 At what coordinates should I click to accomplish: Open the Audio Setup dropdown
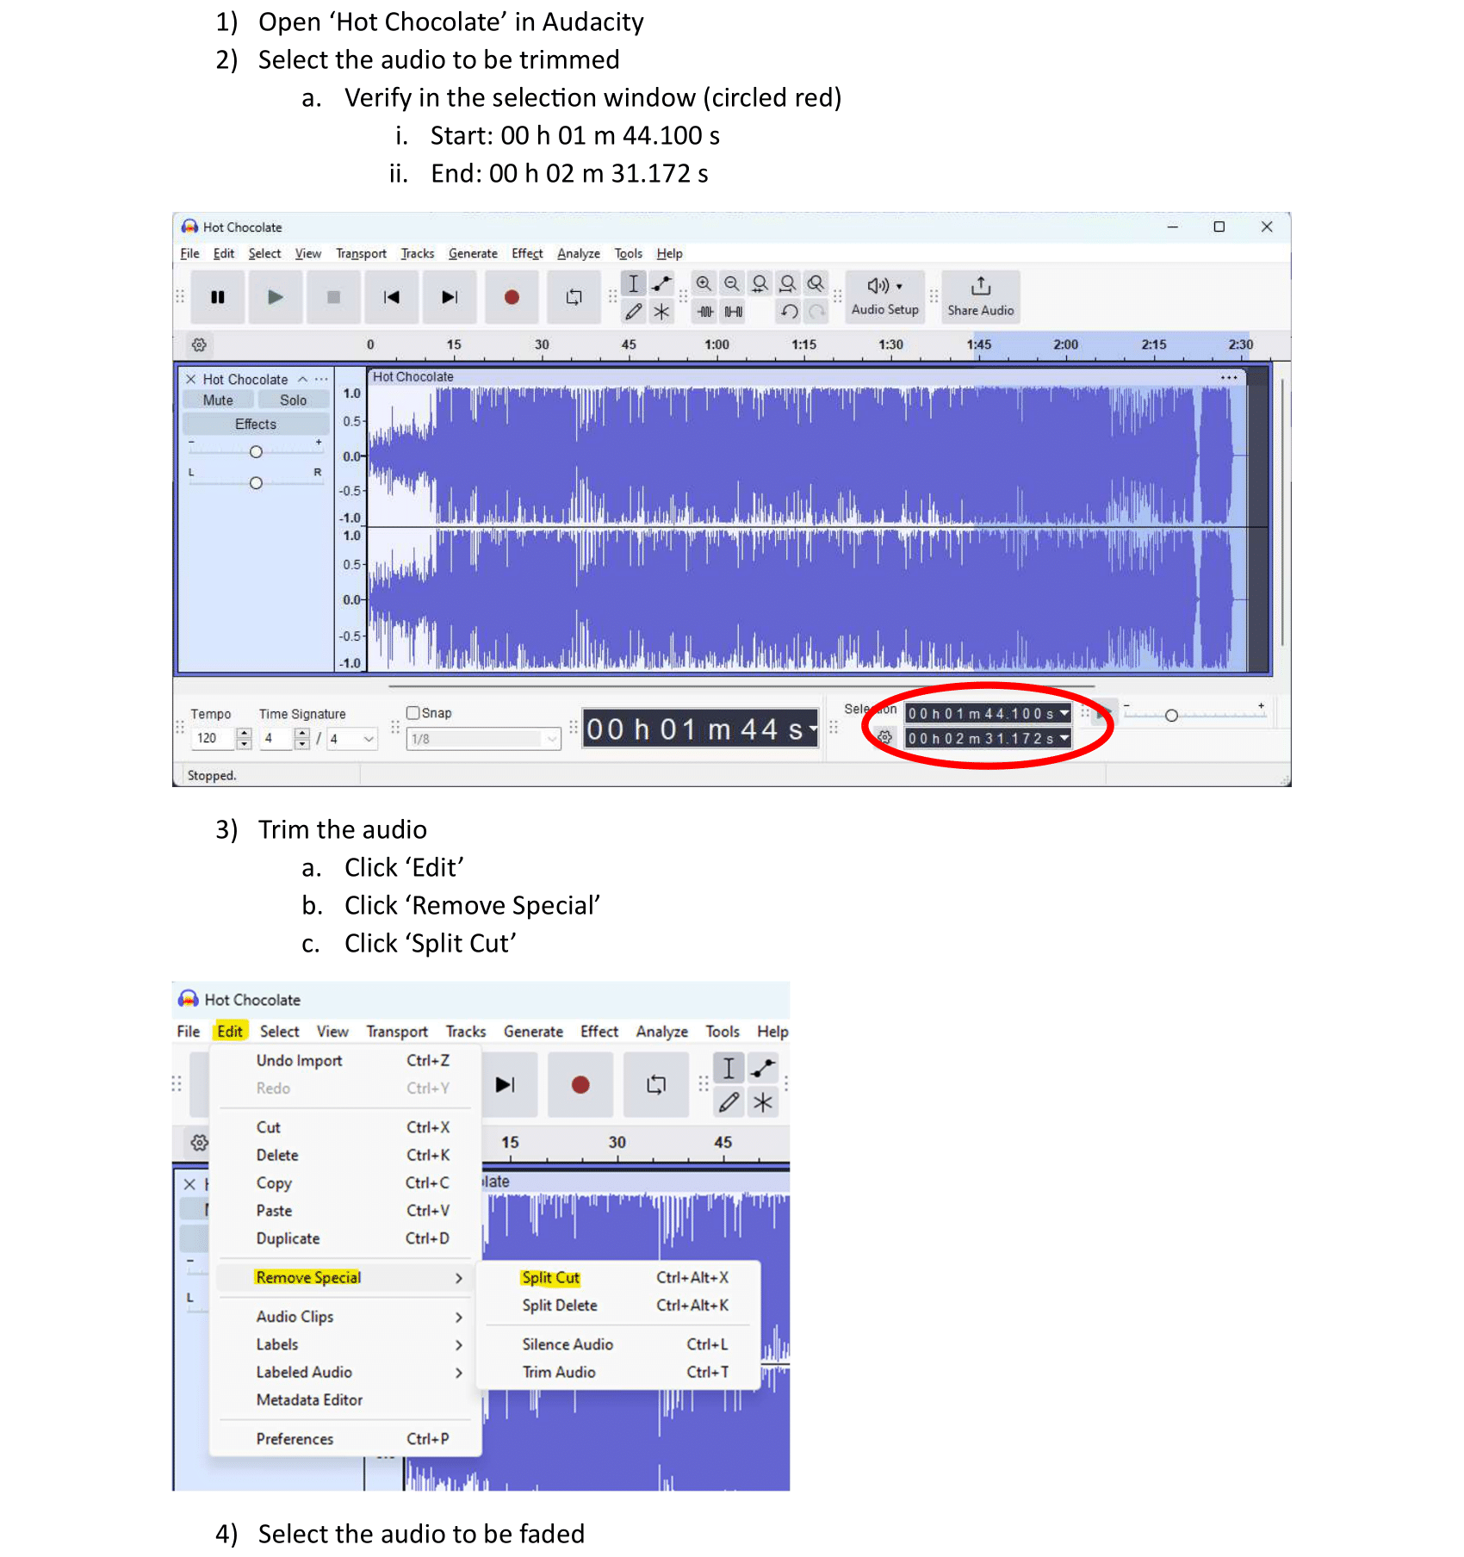click(x=885, y=297)
